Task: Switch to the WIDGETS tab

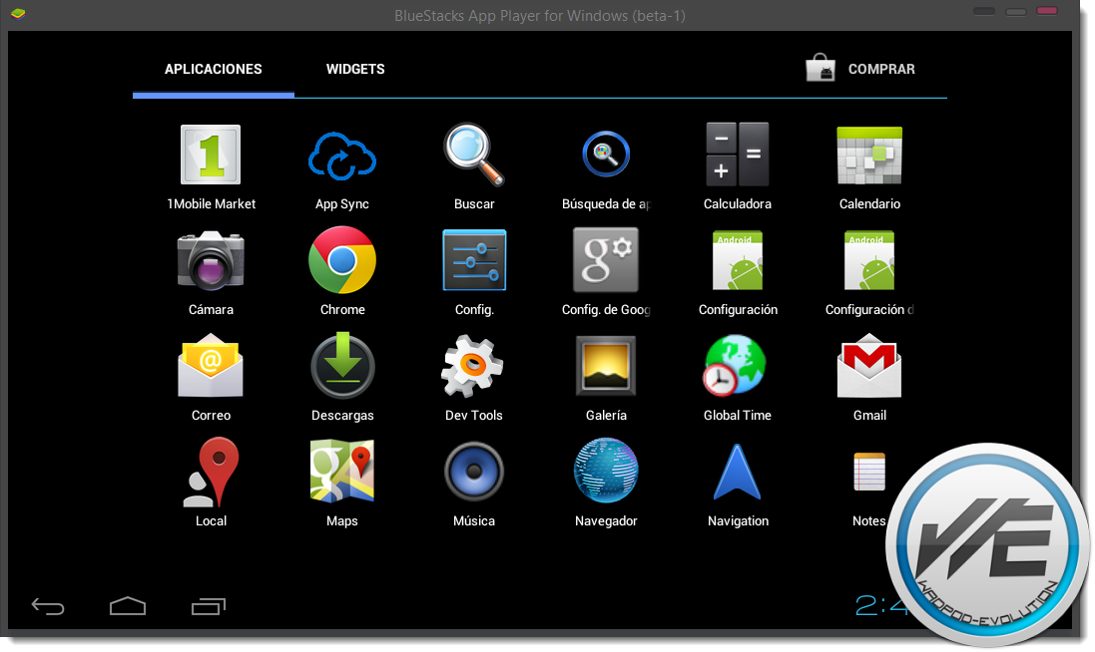Action: (x=355, y=69)
